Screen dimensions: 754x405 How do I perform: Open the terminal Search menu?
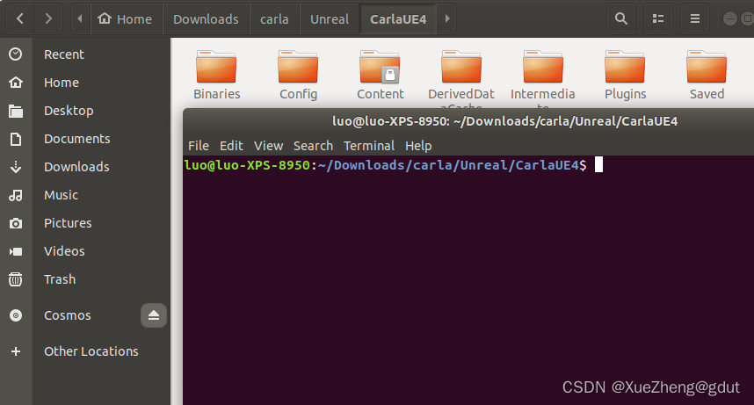click(313, 146)
